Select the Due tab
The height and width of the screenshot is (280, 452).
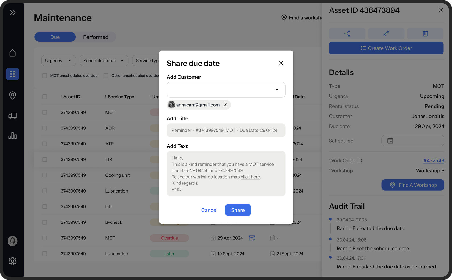coord(55,37)
